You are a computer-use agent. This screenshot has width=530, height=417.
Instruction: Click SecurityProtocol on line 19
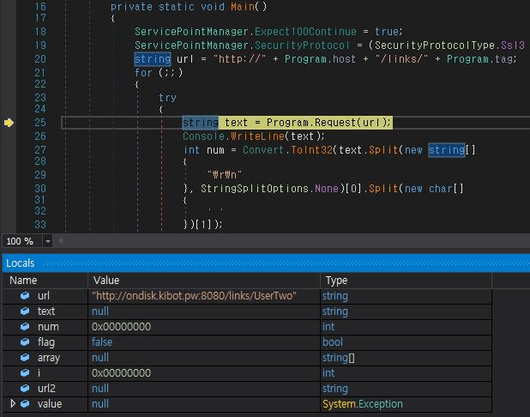coord(302,45)
